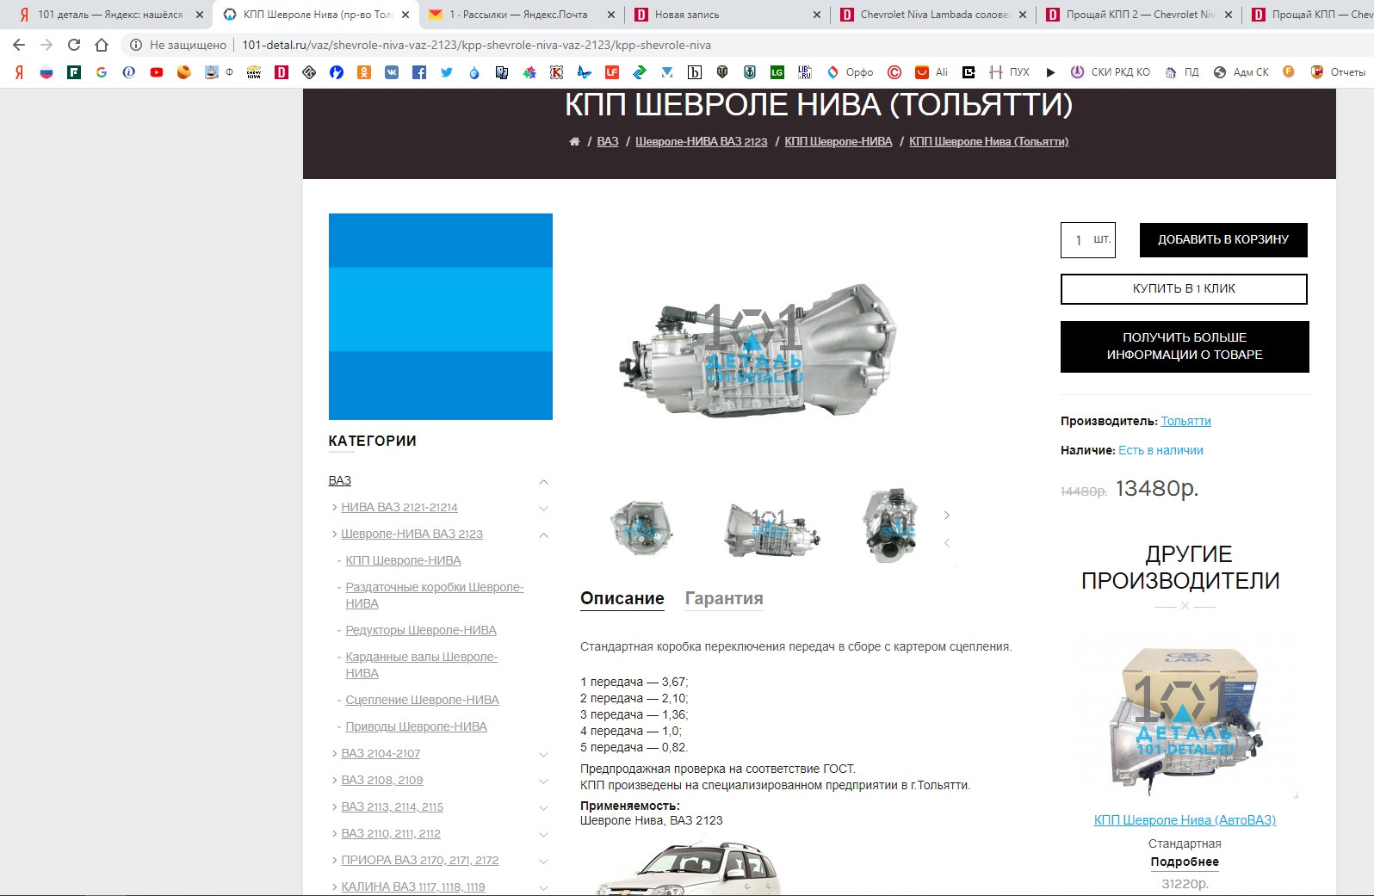
Task: Open the Отчеты bookmark
Action: 1338,72
